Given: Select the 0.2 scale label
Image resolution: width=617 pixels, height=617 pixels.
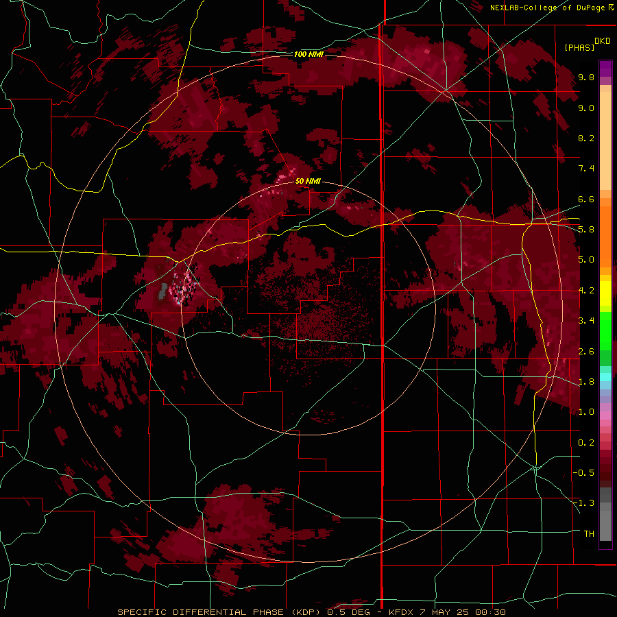Looking at the screenshot, I should coord(586,443).
